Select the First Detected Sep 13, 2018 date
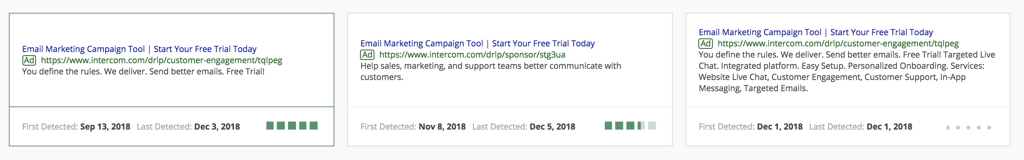This screenshot has height=160, width=1024. point(105,127)
